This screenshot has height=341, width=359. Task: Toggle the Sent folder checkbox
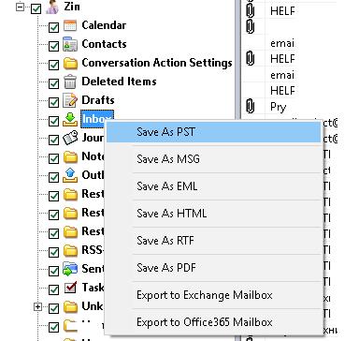[53, 271]
